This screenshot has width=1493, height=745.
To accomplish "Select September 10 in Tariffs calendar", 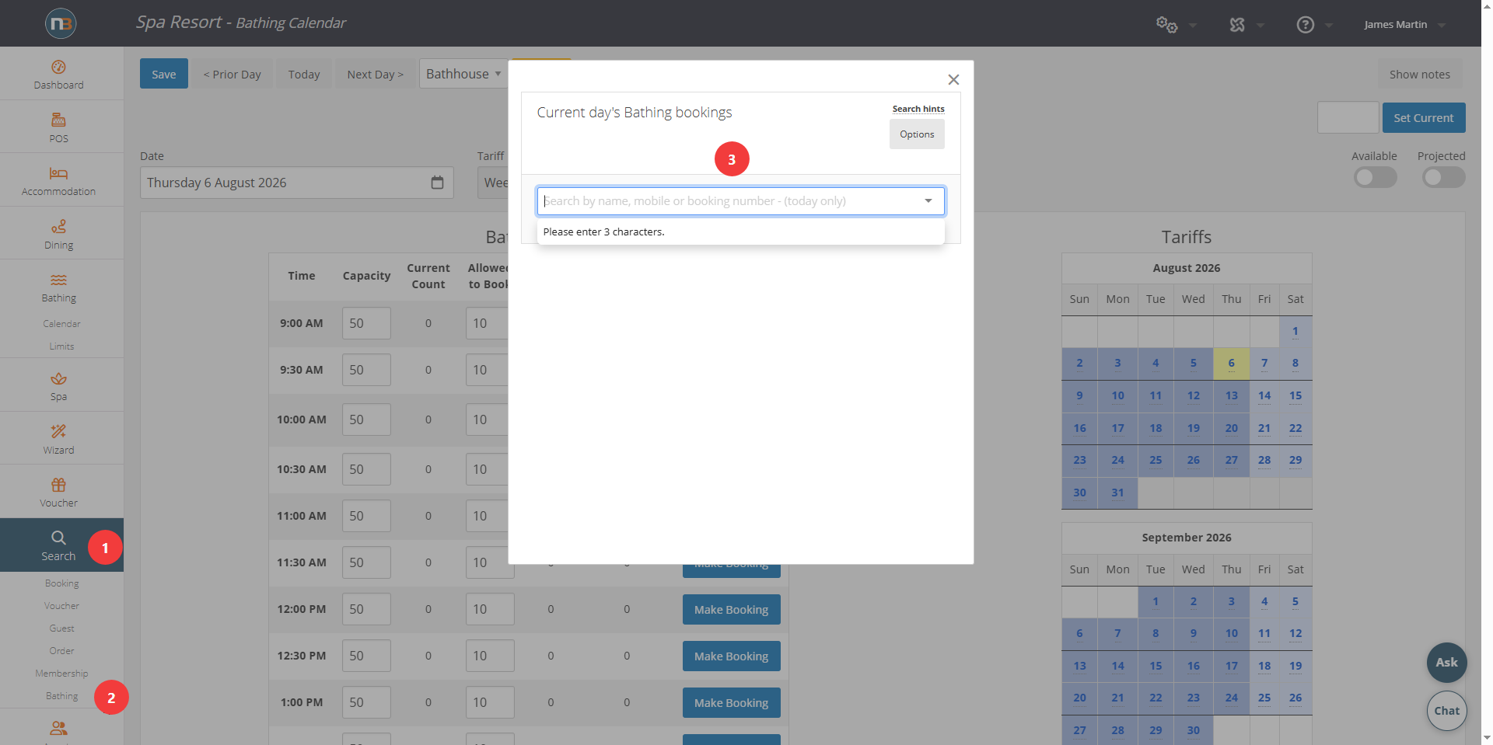I will (1232, 634).
